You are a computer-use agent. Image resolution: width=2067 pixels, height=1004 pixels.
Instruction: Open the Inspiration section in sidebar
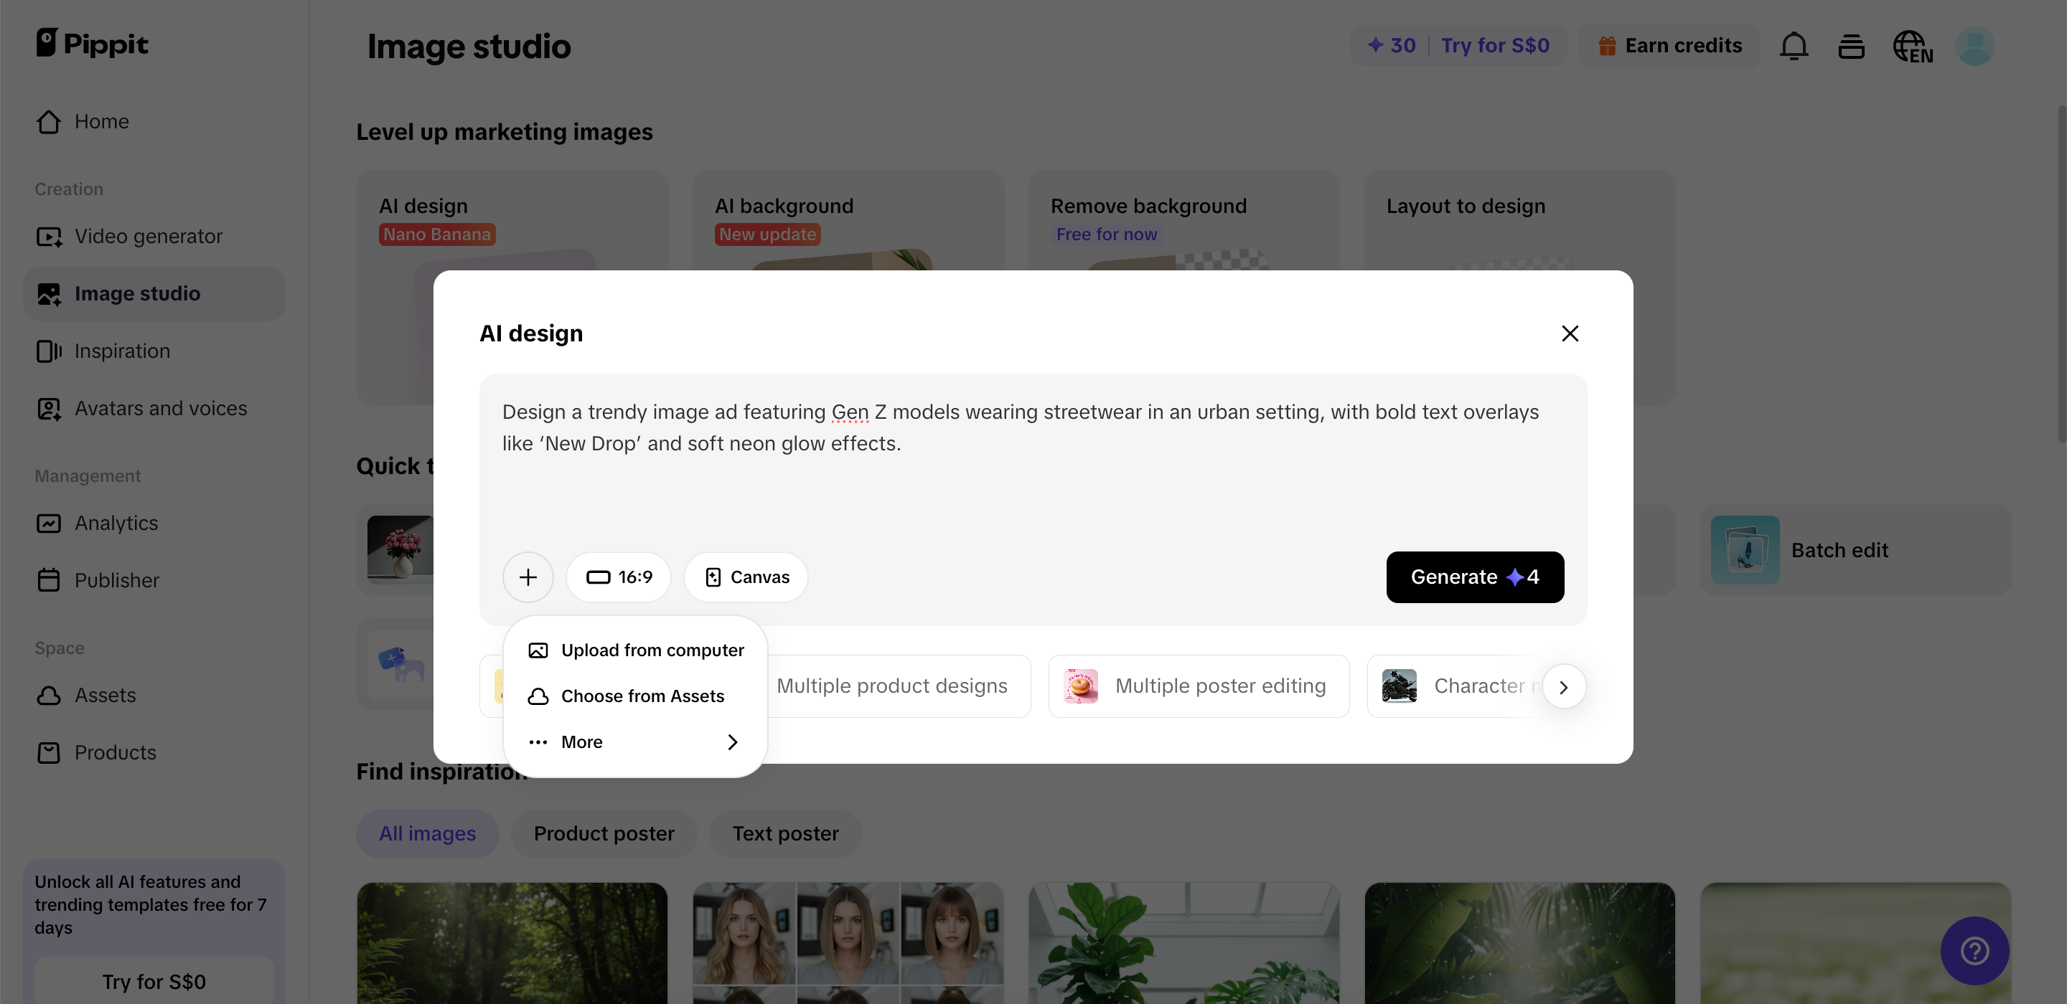click(122, 351)
